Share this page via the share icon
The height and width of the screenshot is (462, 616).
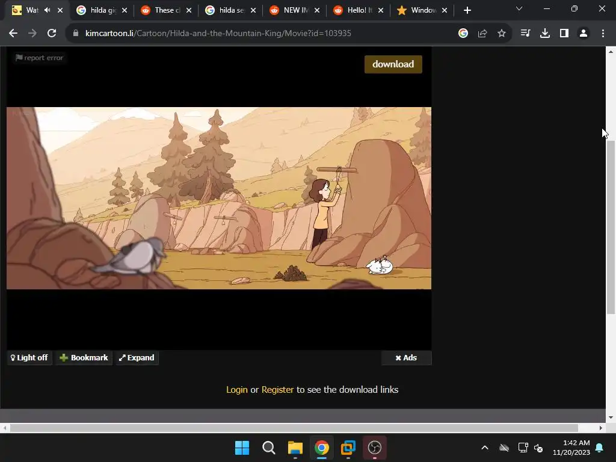[x=482, y=34]
